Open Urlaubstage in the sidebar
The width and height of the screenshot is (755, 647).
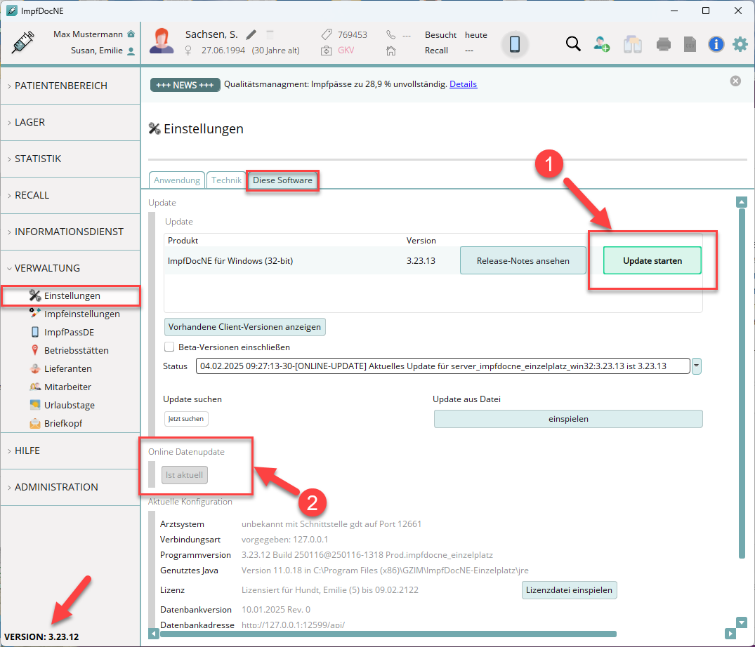[x=63, y=406]
